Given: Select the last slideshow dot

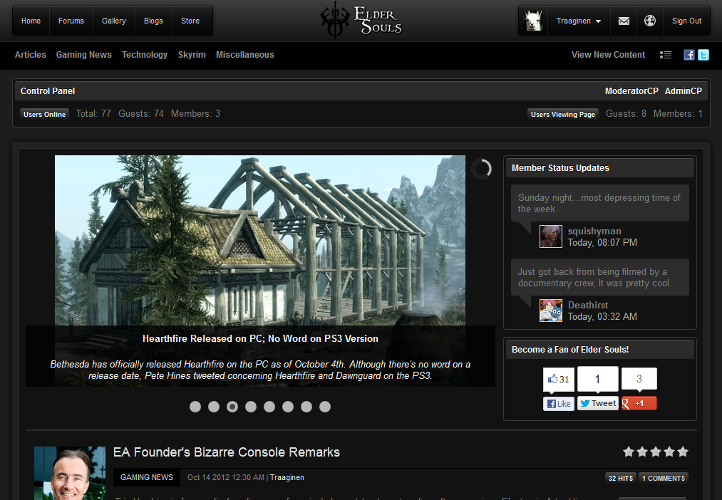Looking at the screenshot, I should coord(325,407).
